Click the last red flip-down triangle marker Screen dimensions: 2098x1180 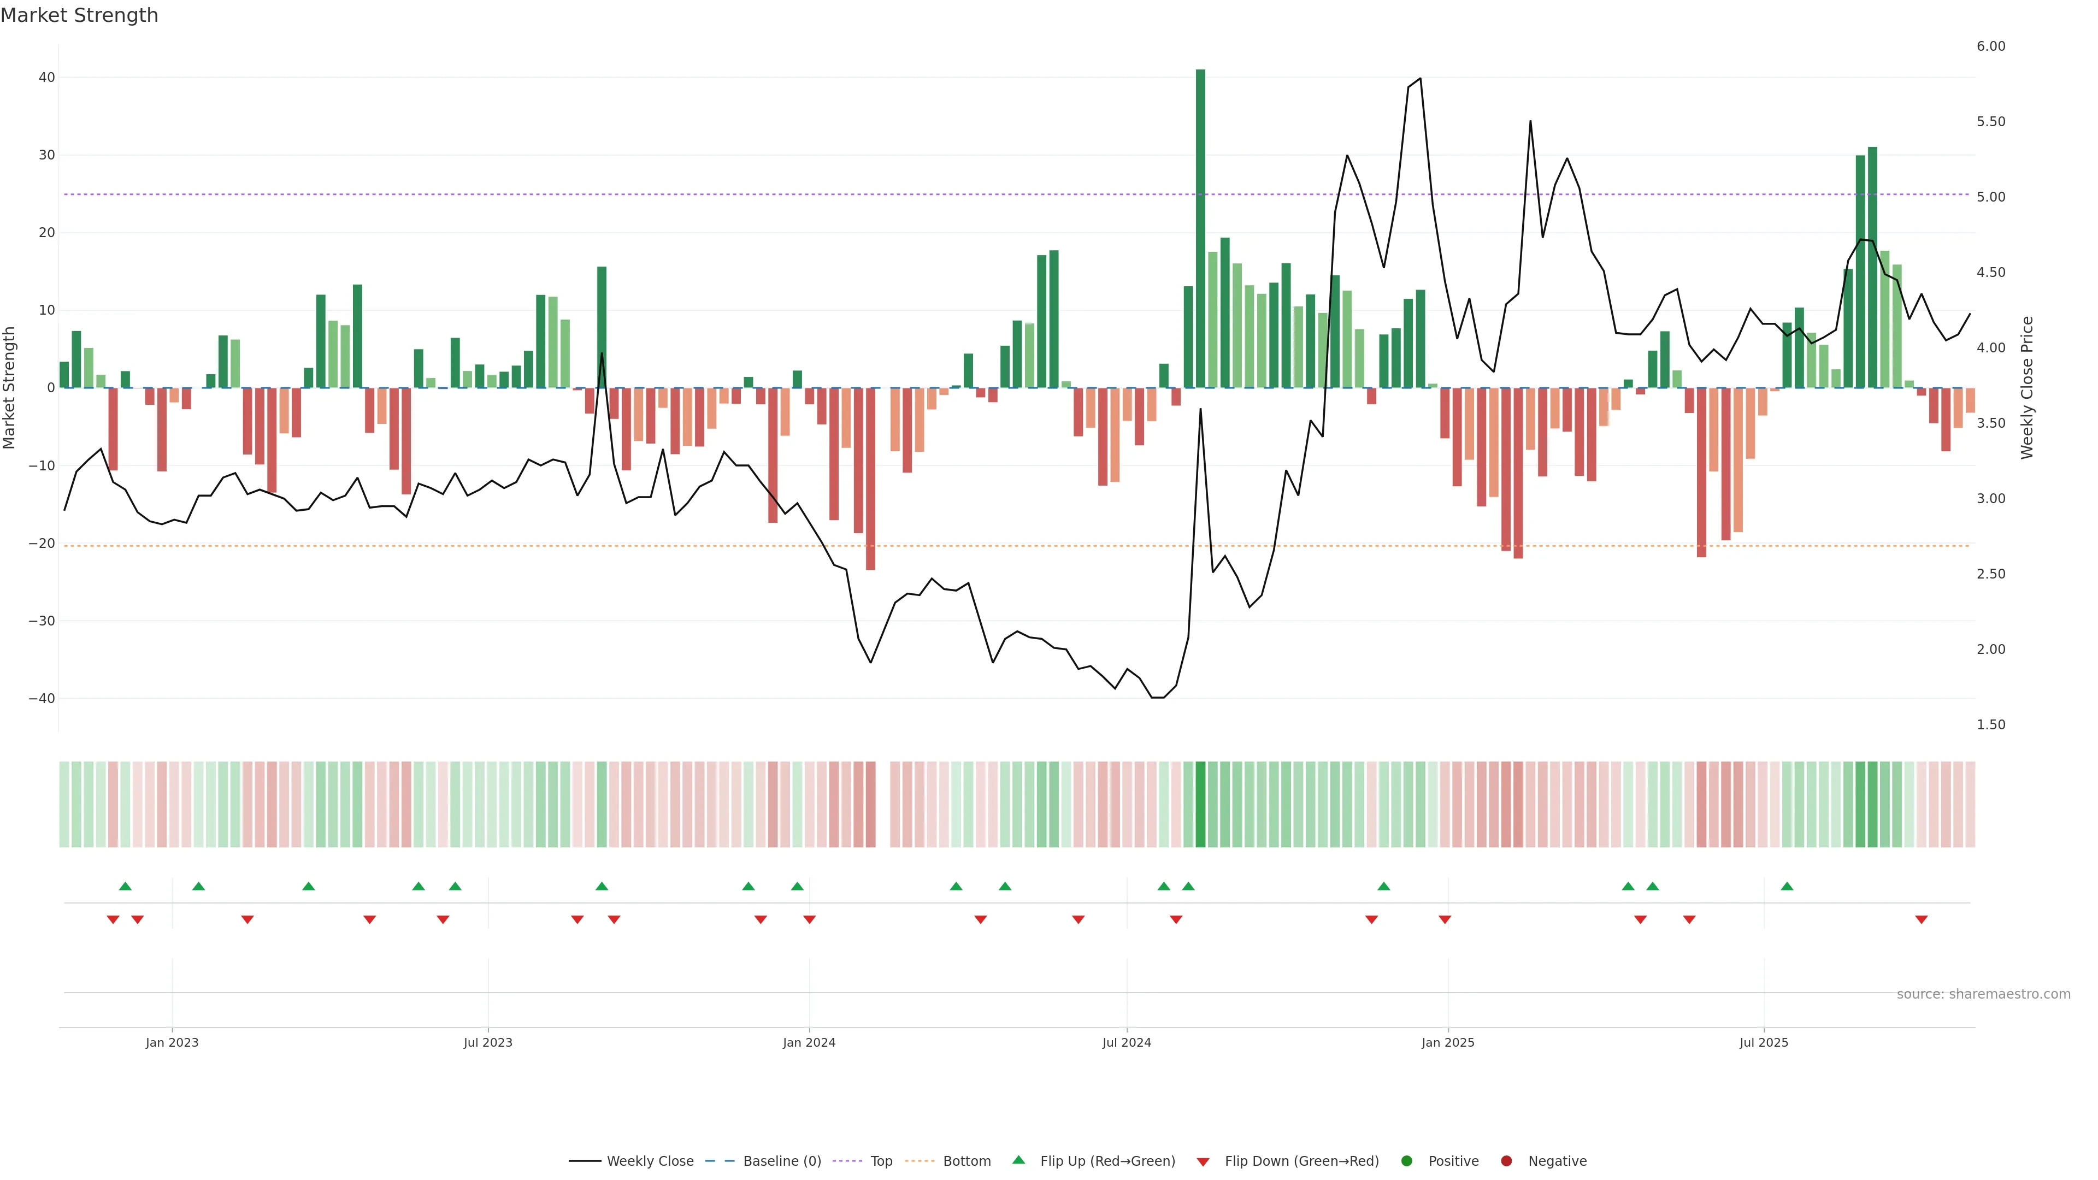(x=1922, y=919)
